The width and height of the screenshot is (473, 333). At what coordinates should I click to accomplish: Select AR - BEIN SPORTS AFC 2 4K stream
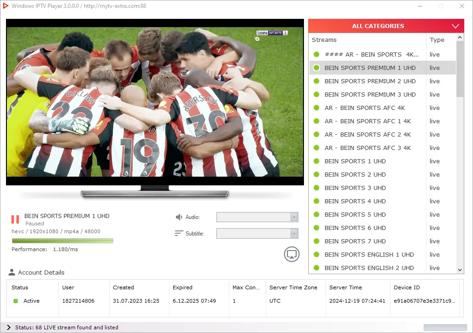pyautogui.click(x=383, y=134)
